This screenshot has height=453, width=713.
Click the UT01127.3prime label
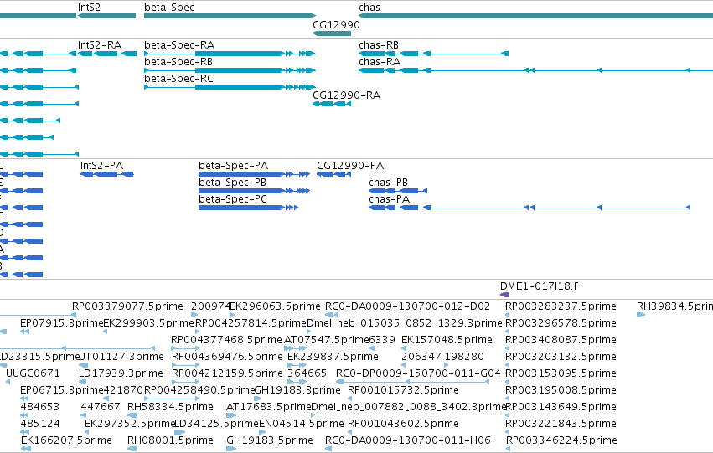tap(121, 357)
